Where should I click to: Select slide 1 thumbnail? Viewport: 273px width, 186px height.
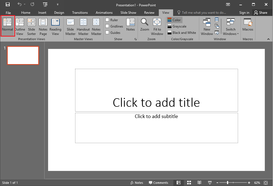coord(23,55)
